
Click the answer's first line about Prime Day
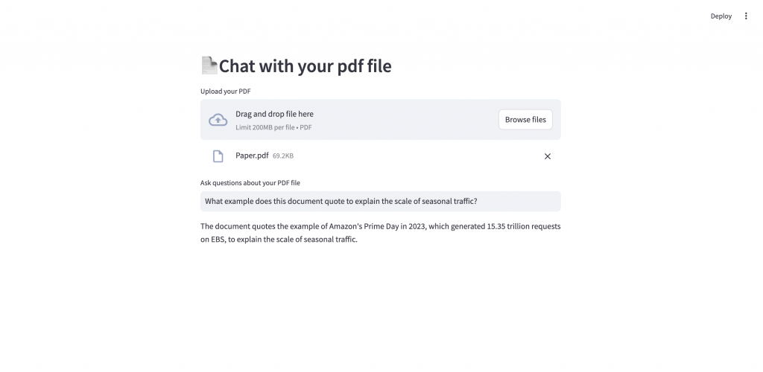tap(380, 226)
